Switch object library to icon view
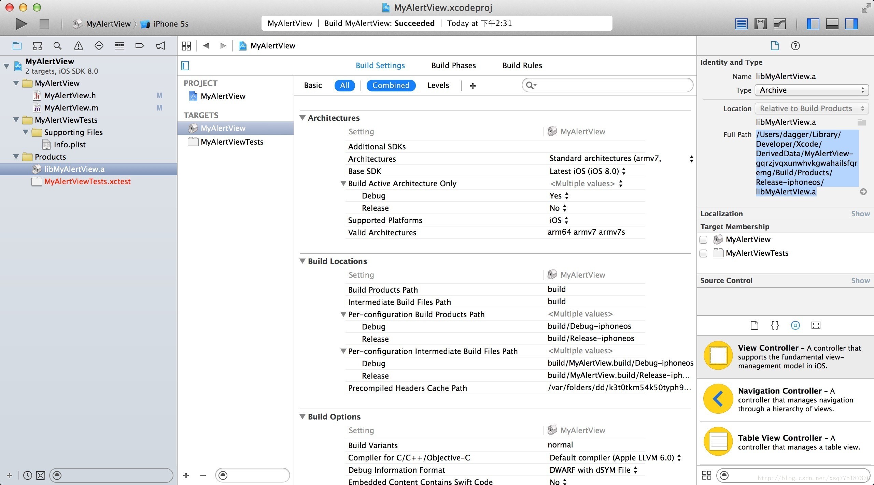Screen dimensions: 874x485 707,475
